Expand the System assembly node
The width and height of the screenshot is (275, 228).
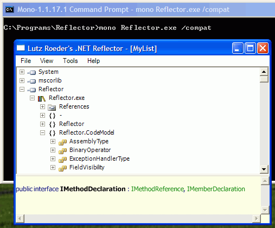22,72
